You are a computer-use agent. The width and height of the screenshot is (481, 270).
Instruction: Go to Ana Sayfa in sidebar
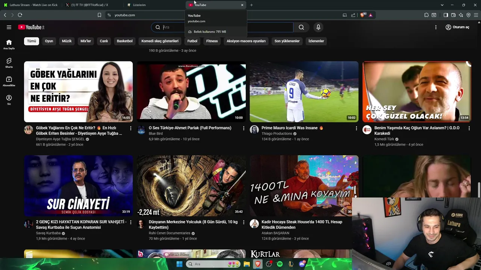tap(9, 44)
